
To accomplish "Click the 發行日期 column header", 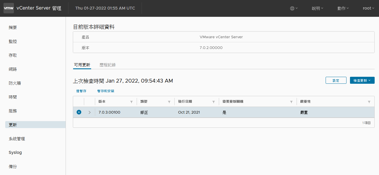I will tap(185, 102).
